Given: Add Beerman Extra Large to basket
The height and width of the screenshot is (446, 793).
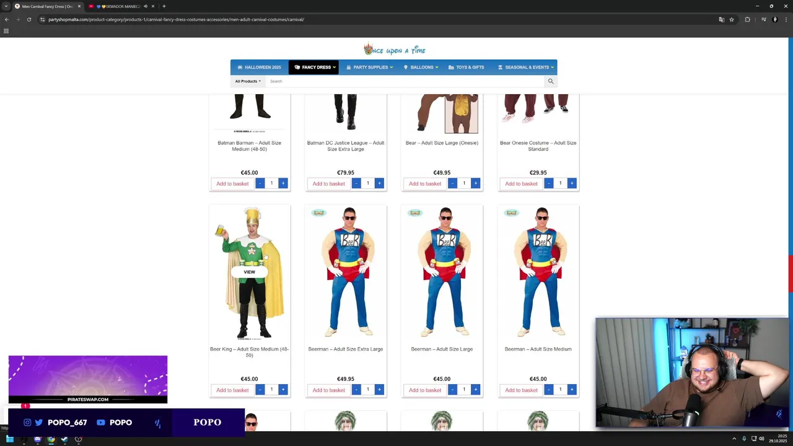Looking at the screenshot, I should 328,390.
